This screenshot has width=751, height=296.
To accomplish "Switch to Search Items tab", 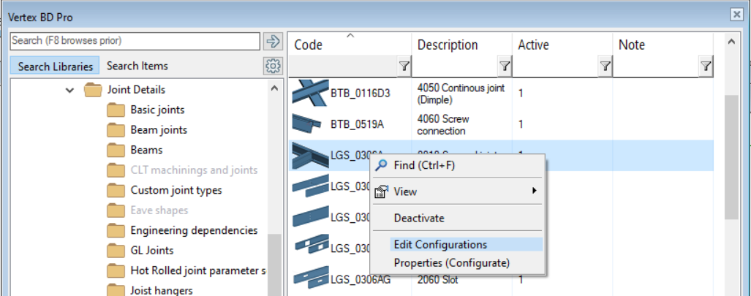I will coord(137,66).
